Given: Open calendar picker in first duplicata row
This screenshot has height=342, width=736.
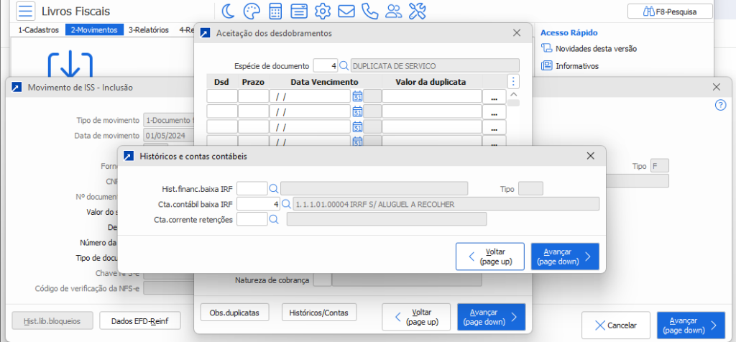Looking at the screenshot, I should pos(357,96).
